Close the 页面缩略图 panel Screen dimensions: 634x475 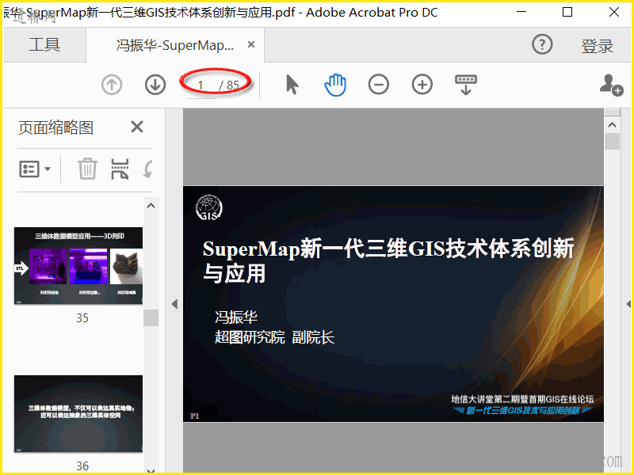[137, 127]
